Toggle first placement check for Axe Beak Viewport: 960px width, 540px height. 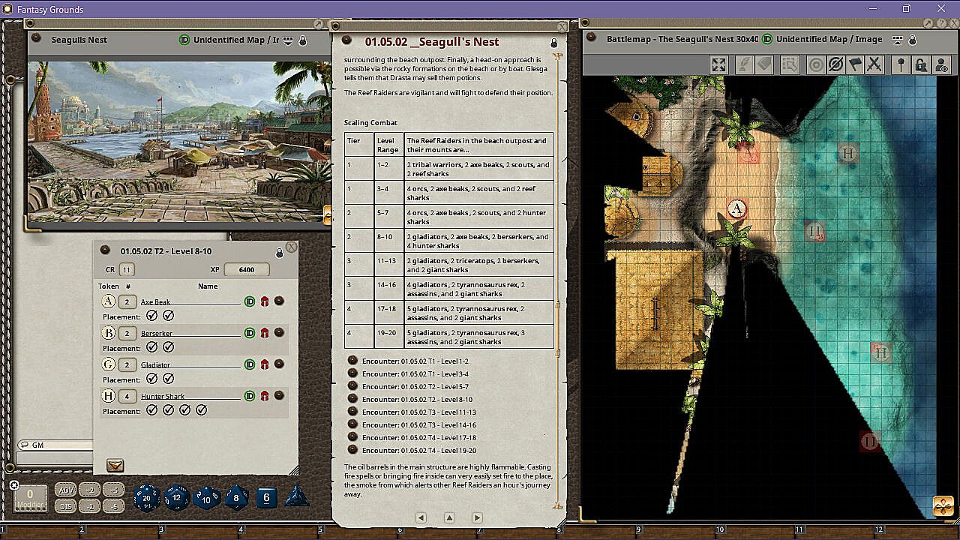[x=151, y=316]
